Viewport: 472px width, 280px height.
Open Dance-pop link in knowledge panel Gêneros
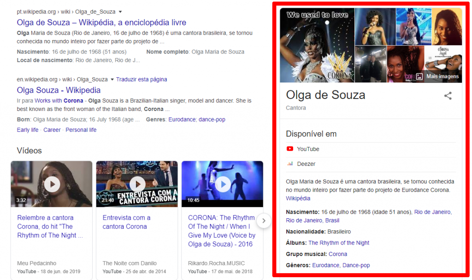[x=356, y=265]
